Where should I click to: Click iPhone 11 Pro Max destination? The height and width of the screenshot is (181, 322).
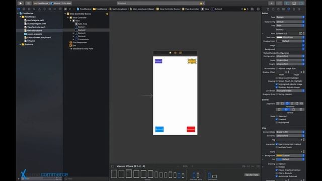point(61,4)
